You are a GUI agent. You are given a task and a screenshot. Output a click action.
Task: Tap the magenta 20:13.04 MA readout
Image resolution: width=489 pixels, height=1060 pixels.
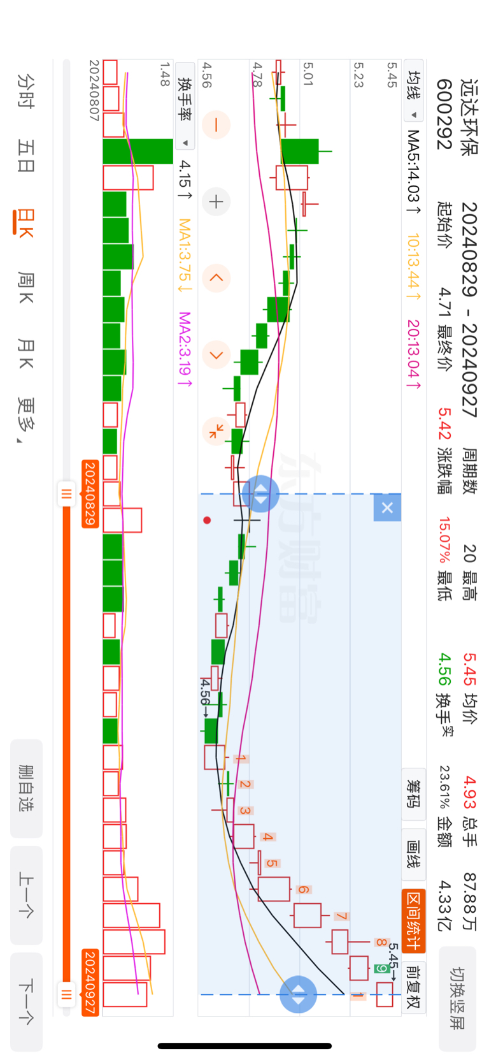[x=413, y=354]
